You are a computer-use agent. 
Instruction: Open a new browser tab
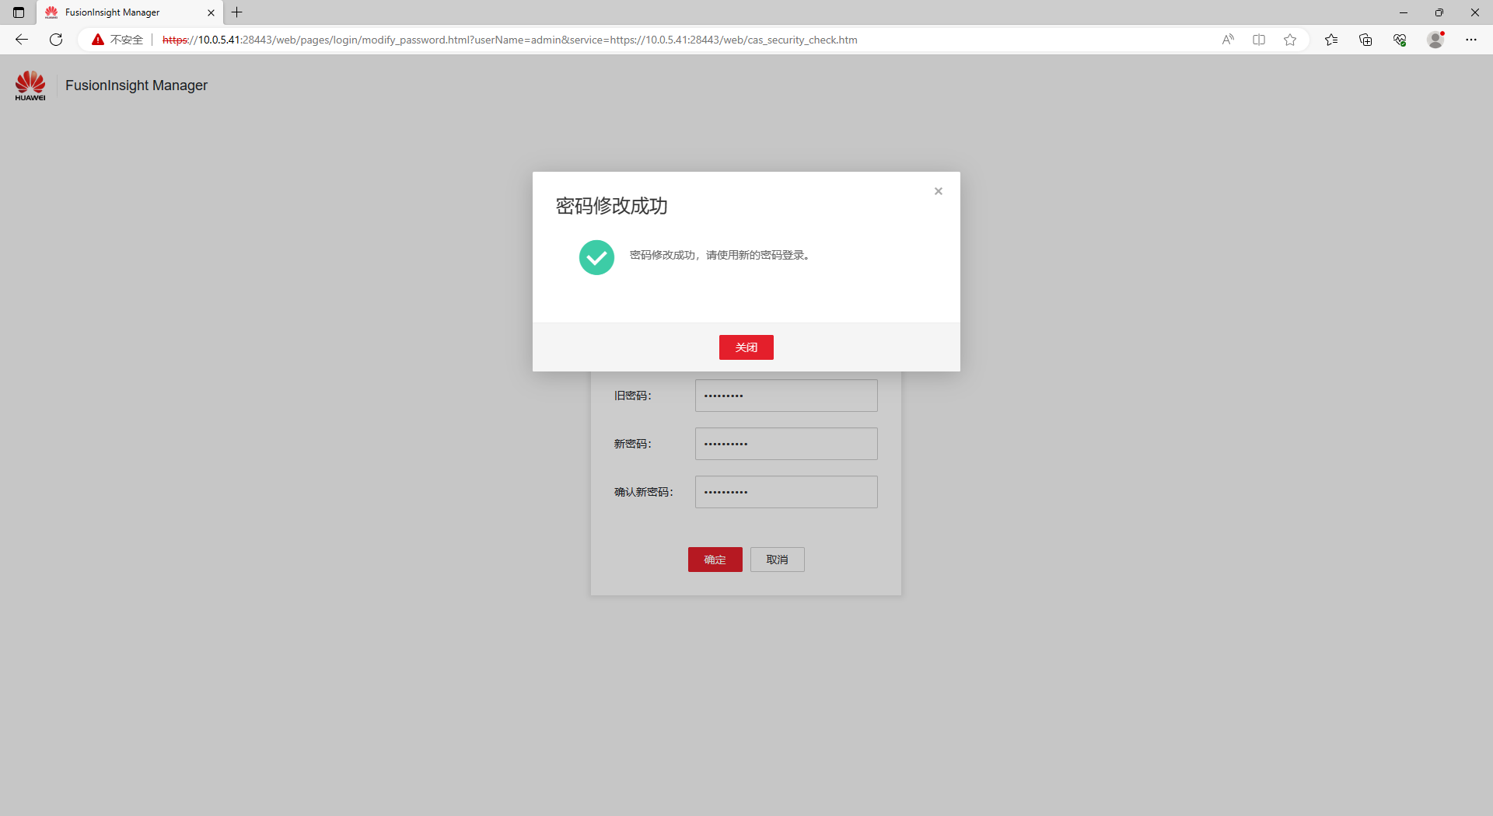(x=237, y=12)
